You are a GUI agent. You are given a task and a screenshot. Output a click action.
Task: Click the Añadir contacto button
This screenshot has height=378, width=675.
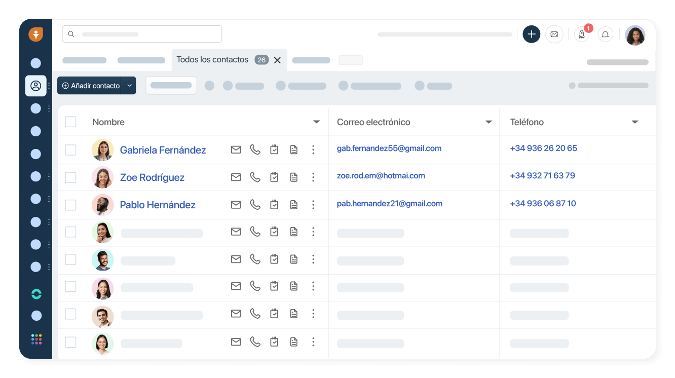[x=91, y=86]
